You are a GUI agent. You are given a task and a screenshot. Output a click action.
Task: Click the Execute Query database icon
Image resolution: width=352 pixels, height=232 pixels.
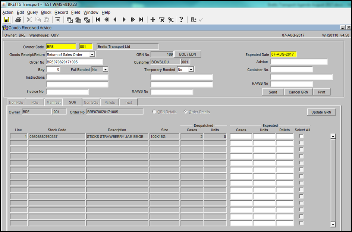[78, 20]
